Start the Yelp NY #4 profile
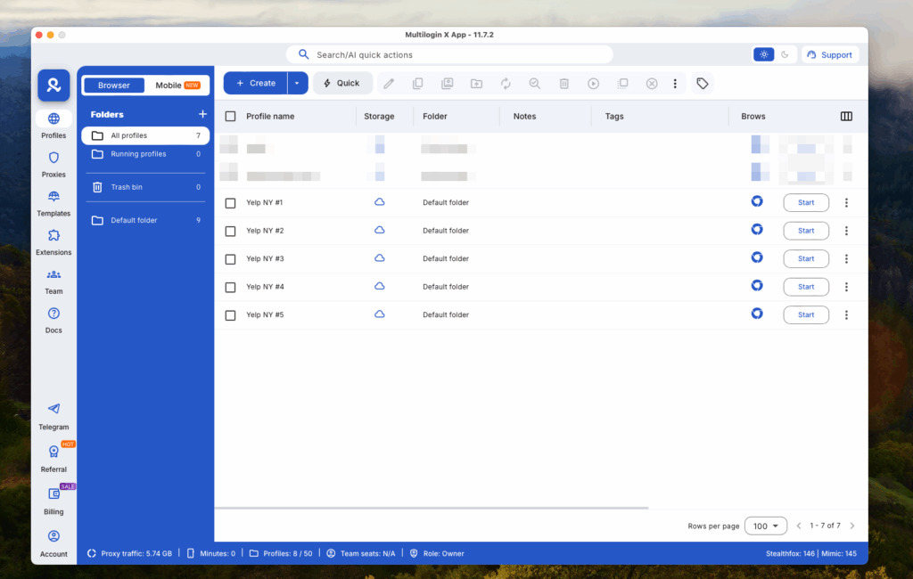This screenshot has width=913, height=579. click(x=806, y=287)
